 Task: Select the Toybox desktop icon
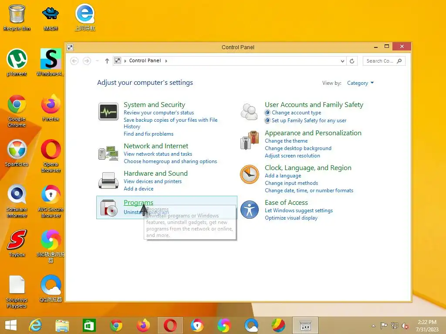point(17,243)
